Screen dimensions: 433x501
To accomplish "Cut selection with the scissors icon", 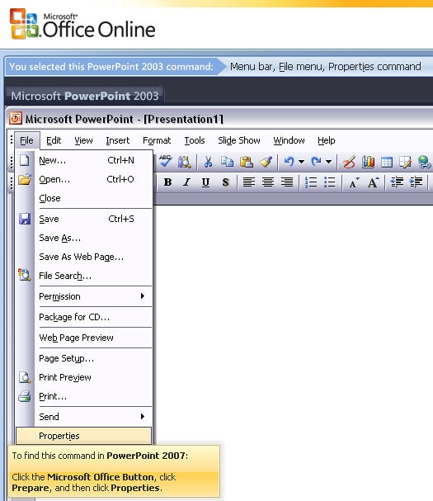I will 208,162.
